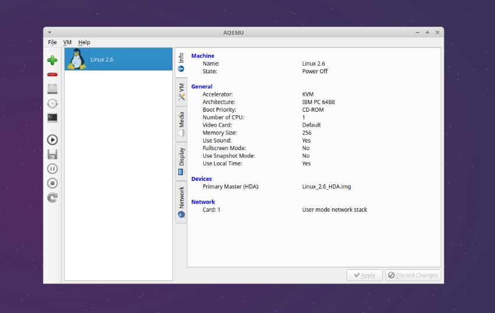Open the File menu
The width and height of the screenshot is (495, 313).
point(52,42)
